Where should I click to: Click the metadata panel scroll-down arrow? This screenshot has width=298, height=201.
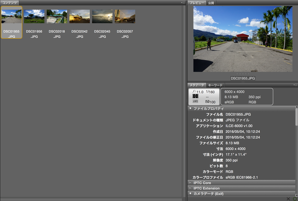tap(296, 195)
